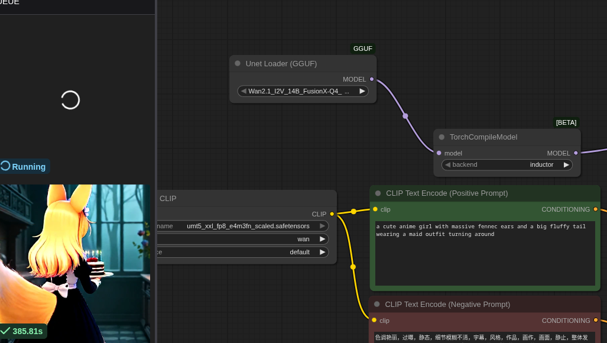Click the 385.81s completion badge
Viewport: 607px width, 343px height.
[x=22, y=331]
